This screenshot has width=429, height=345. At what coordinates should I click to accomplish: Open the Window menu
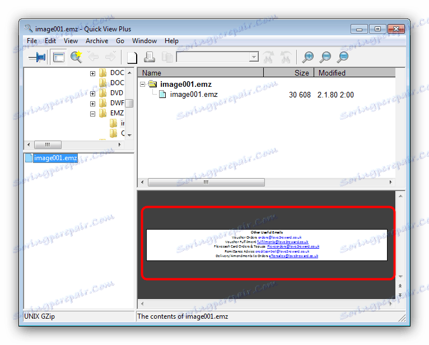click(144, 41)
